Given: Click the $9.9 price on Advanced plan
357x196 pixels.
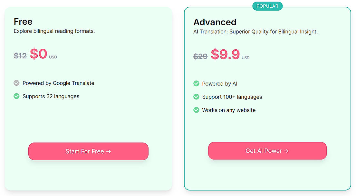Looking at the screenshot, I should click(x=226, y=55).
